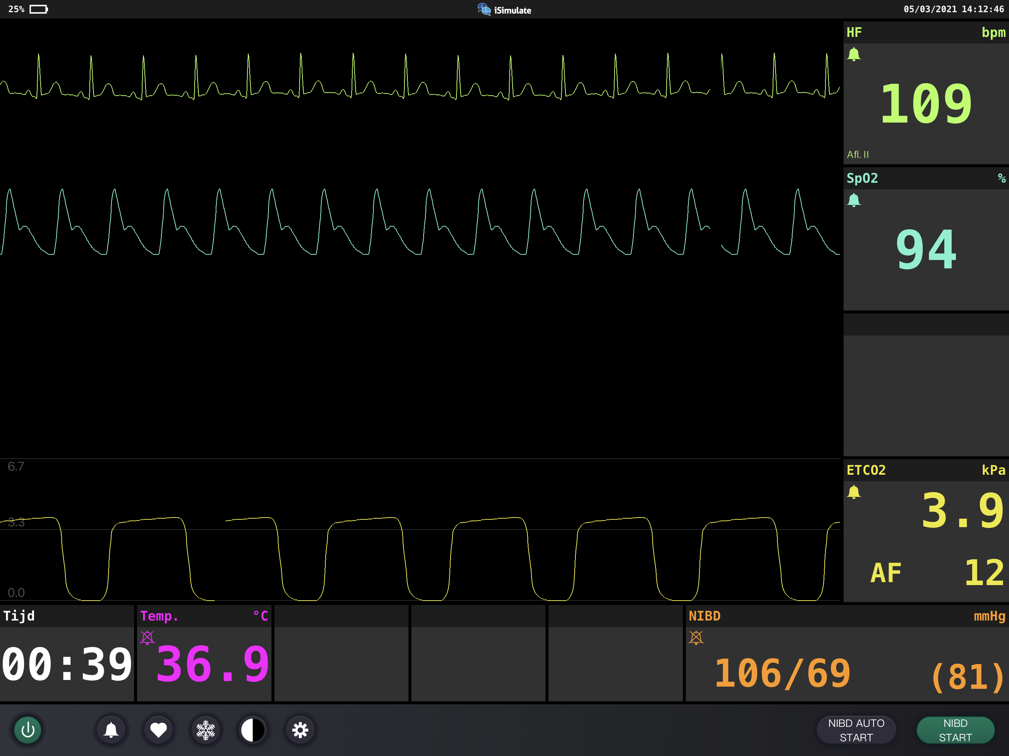This screenshot has width=1009, height=756.
Task: Tap the heart rate value 109
Action: click(x=926, y=104)
